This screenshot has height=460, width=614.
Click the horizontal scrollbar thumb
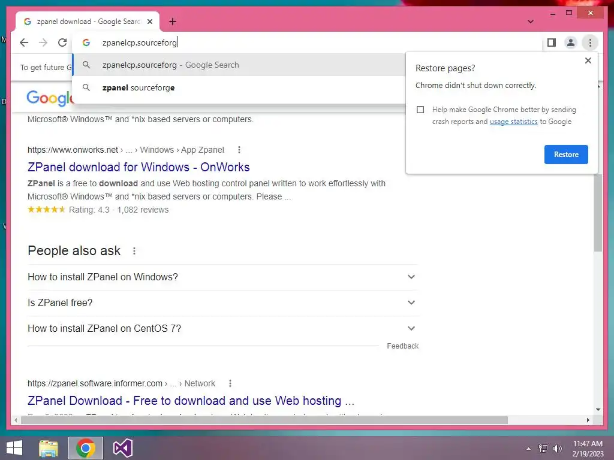(264, 420)
